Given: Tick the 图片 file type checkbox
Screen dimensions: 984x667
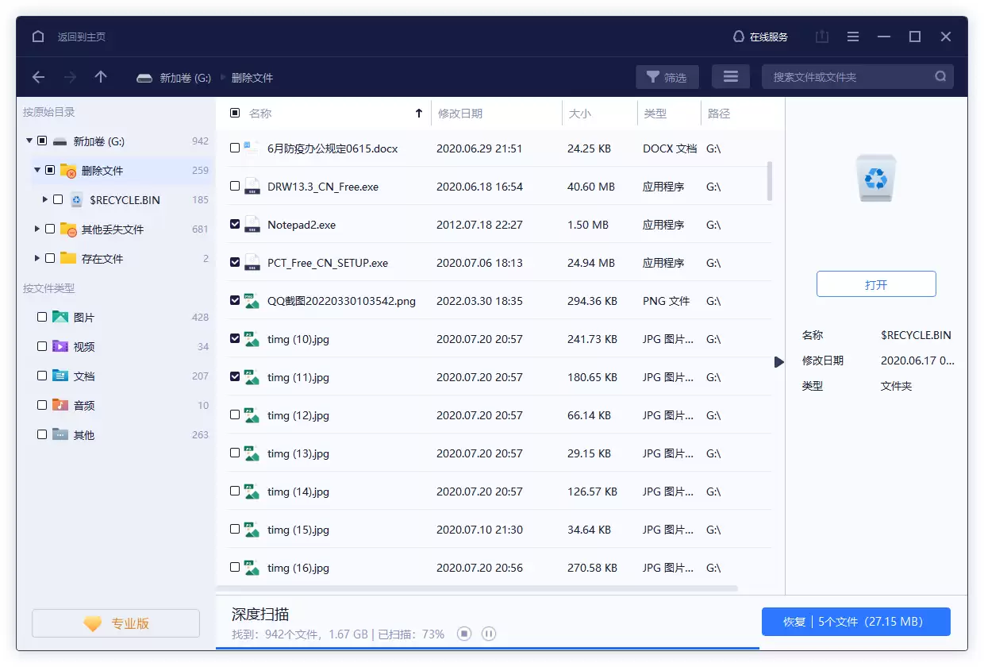Looking at the screenshot, I should [x=42, y=317].
